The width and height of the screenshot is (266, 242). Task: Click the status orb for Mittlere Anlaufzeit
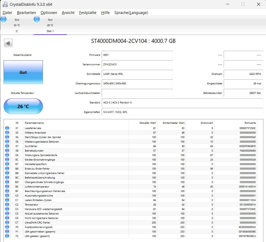(x=7, y=133)
